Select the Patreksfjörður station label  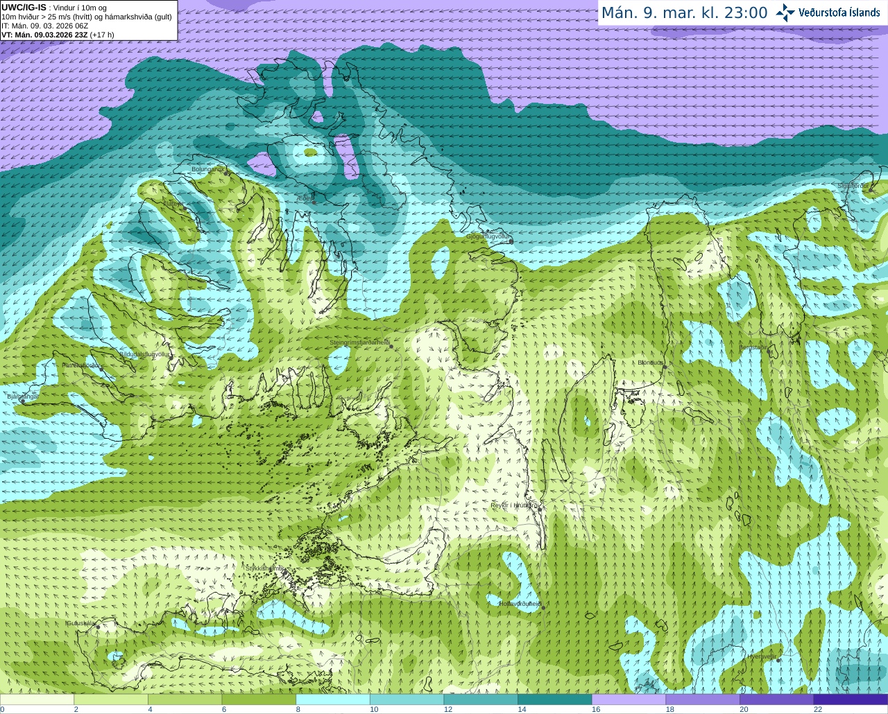point(82,365)
